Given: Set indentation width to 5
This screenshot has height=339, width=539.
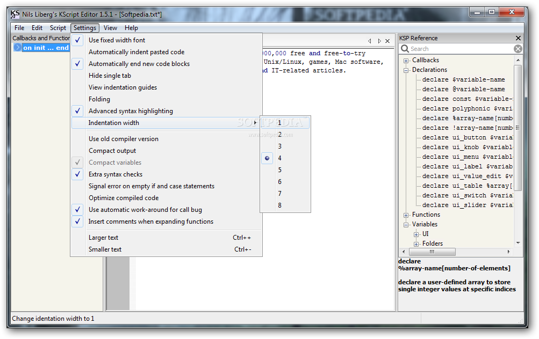Looking at the screenshot, I should click(285, 170).
